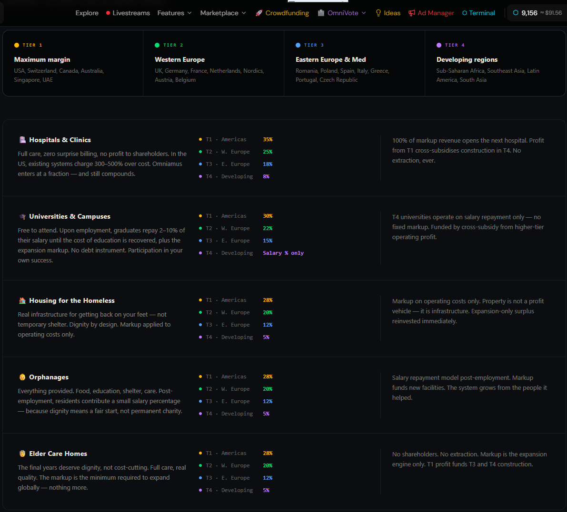Click the cyan token icon beside 9,156 balance

click(x=515, y=13)
